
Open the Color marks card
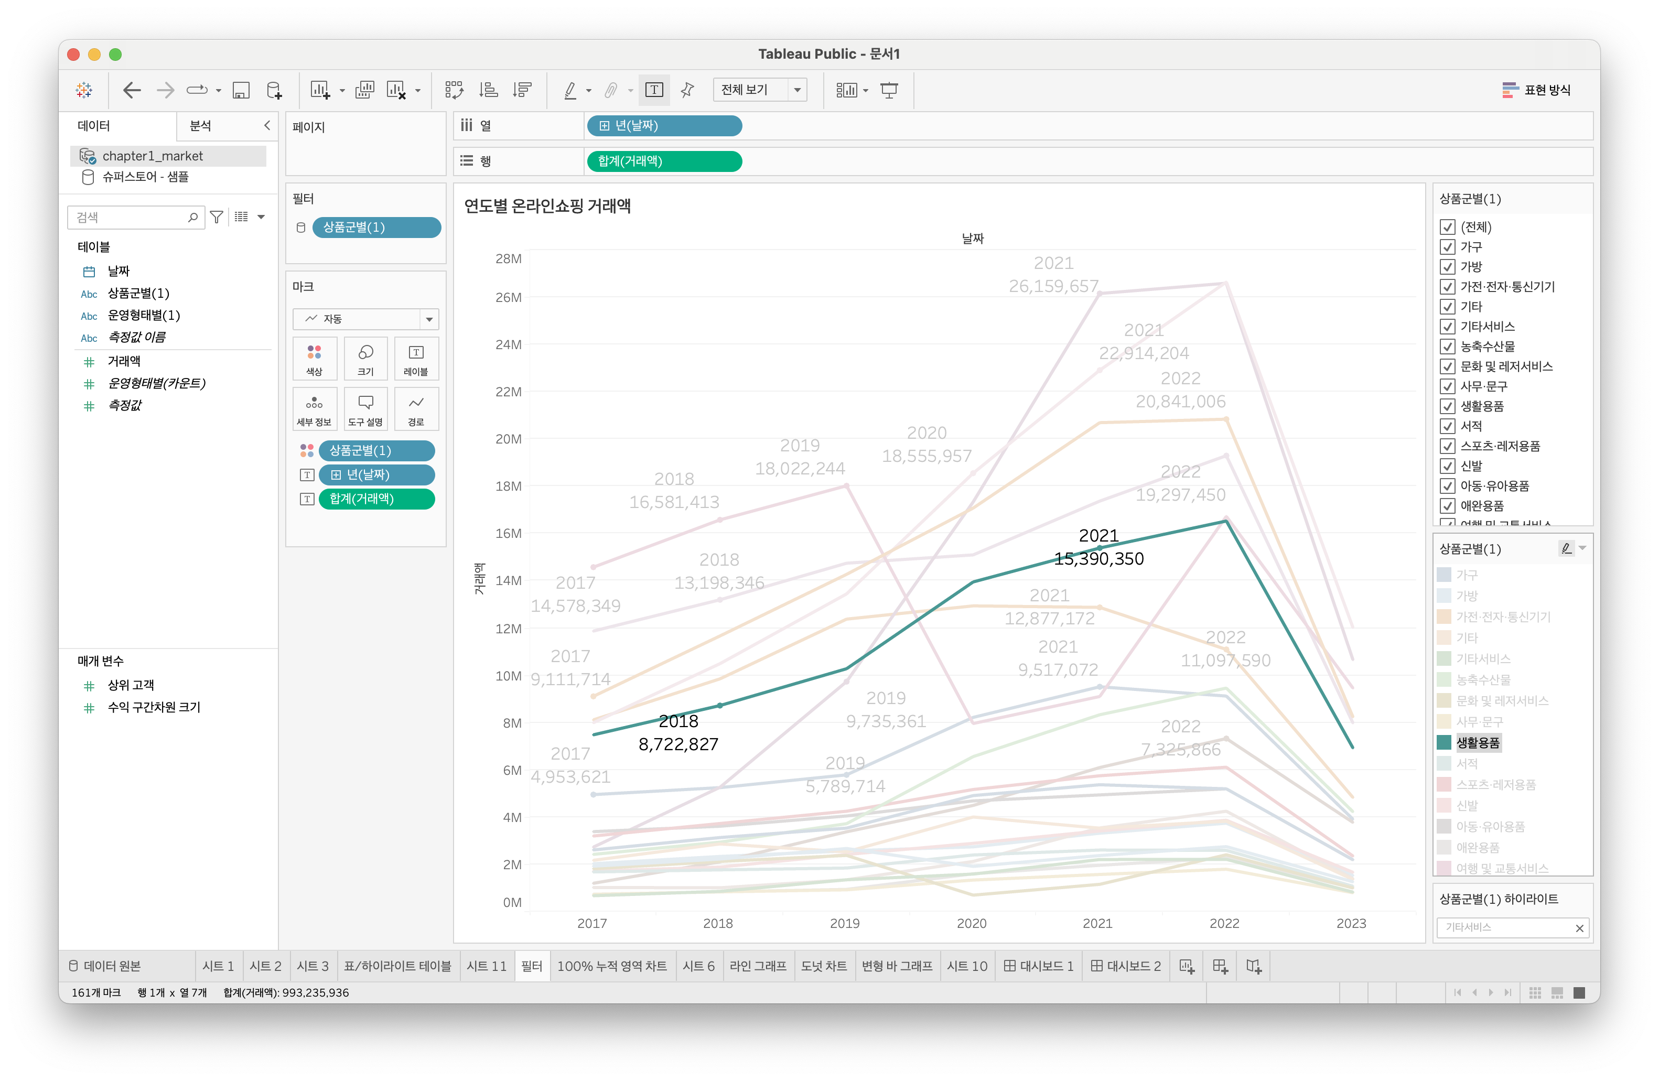click(315, 358)
